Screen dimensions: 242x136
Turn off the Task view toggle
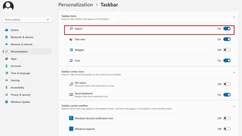(227, 39)
